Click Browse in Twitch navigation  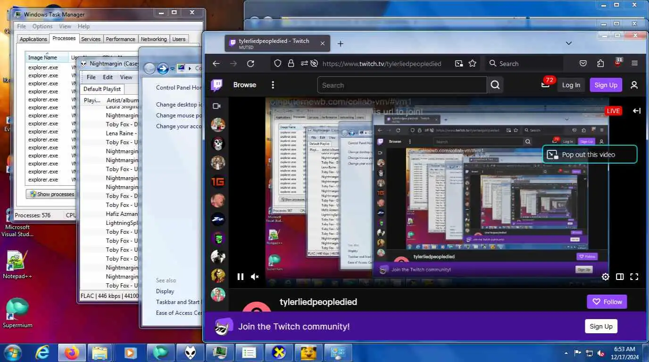[x=245, y=85]
